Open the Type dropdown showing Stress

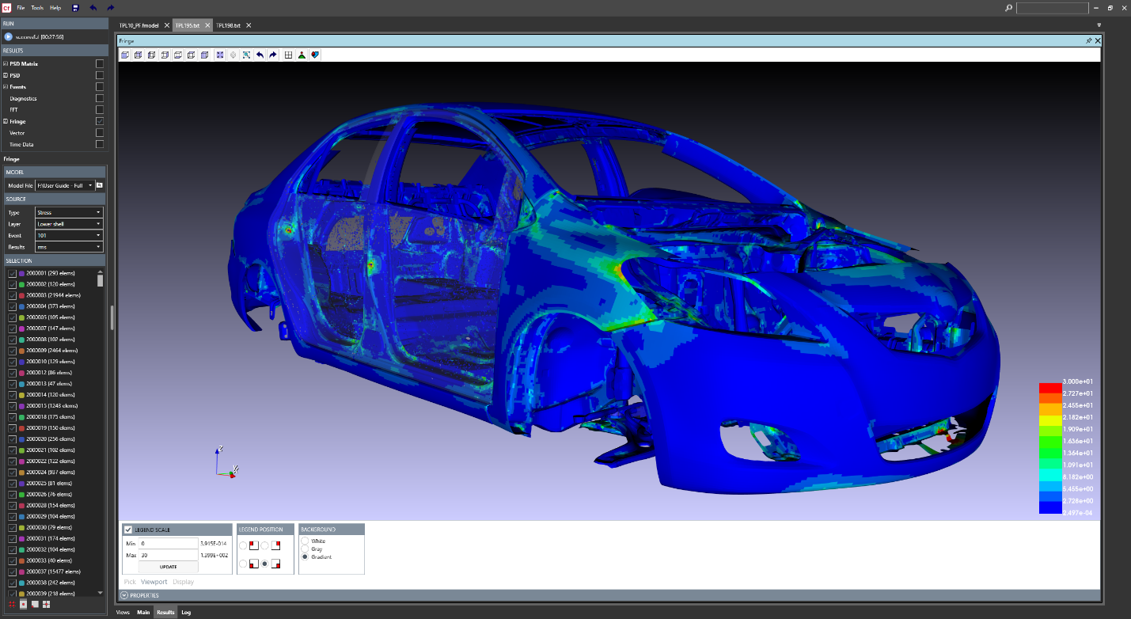coord(69,212)
